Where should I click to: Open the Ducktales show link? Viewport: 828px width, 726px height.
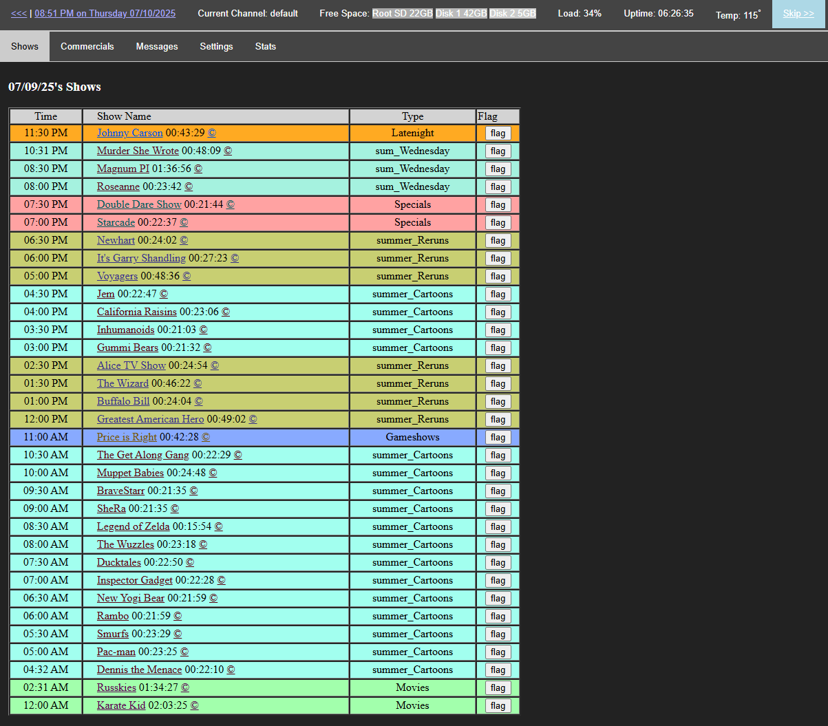click(x=119, y=562)
